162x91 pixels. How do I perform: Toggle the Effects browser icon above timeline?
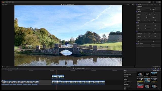pyautogui.click(x=158, y=69)
